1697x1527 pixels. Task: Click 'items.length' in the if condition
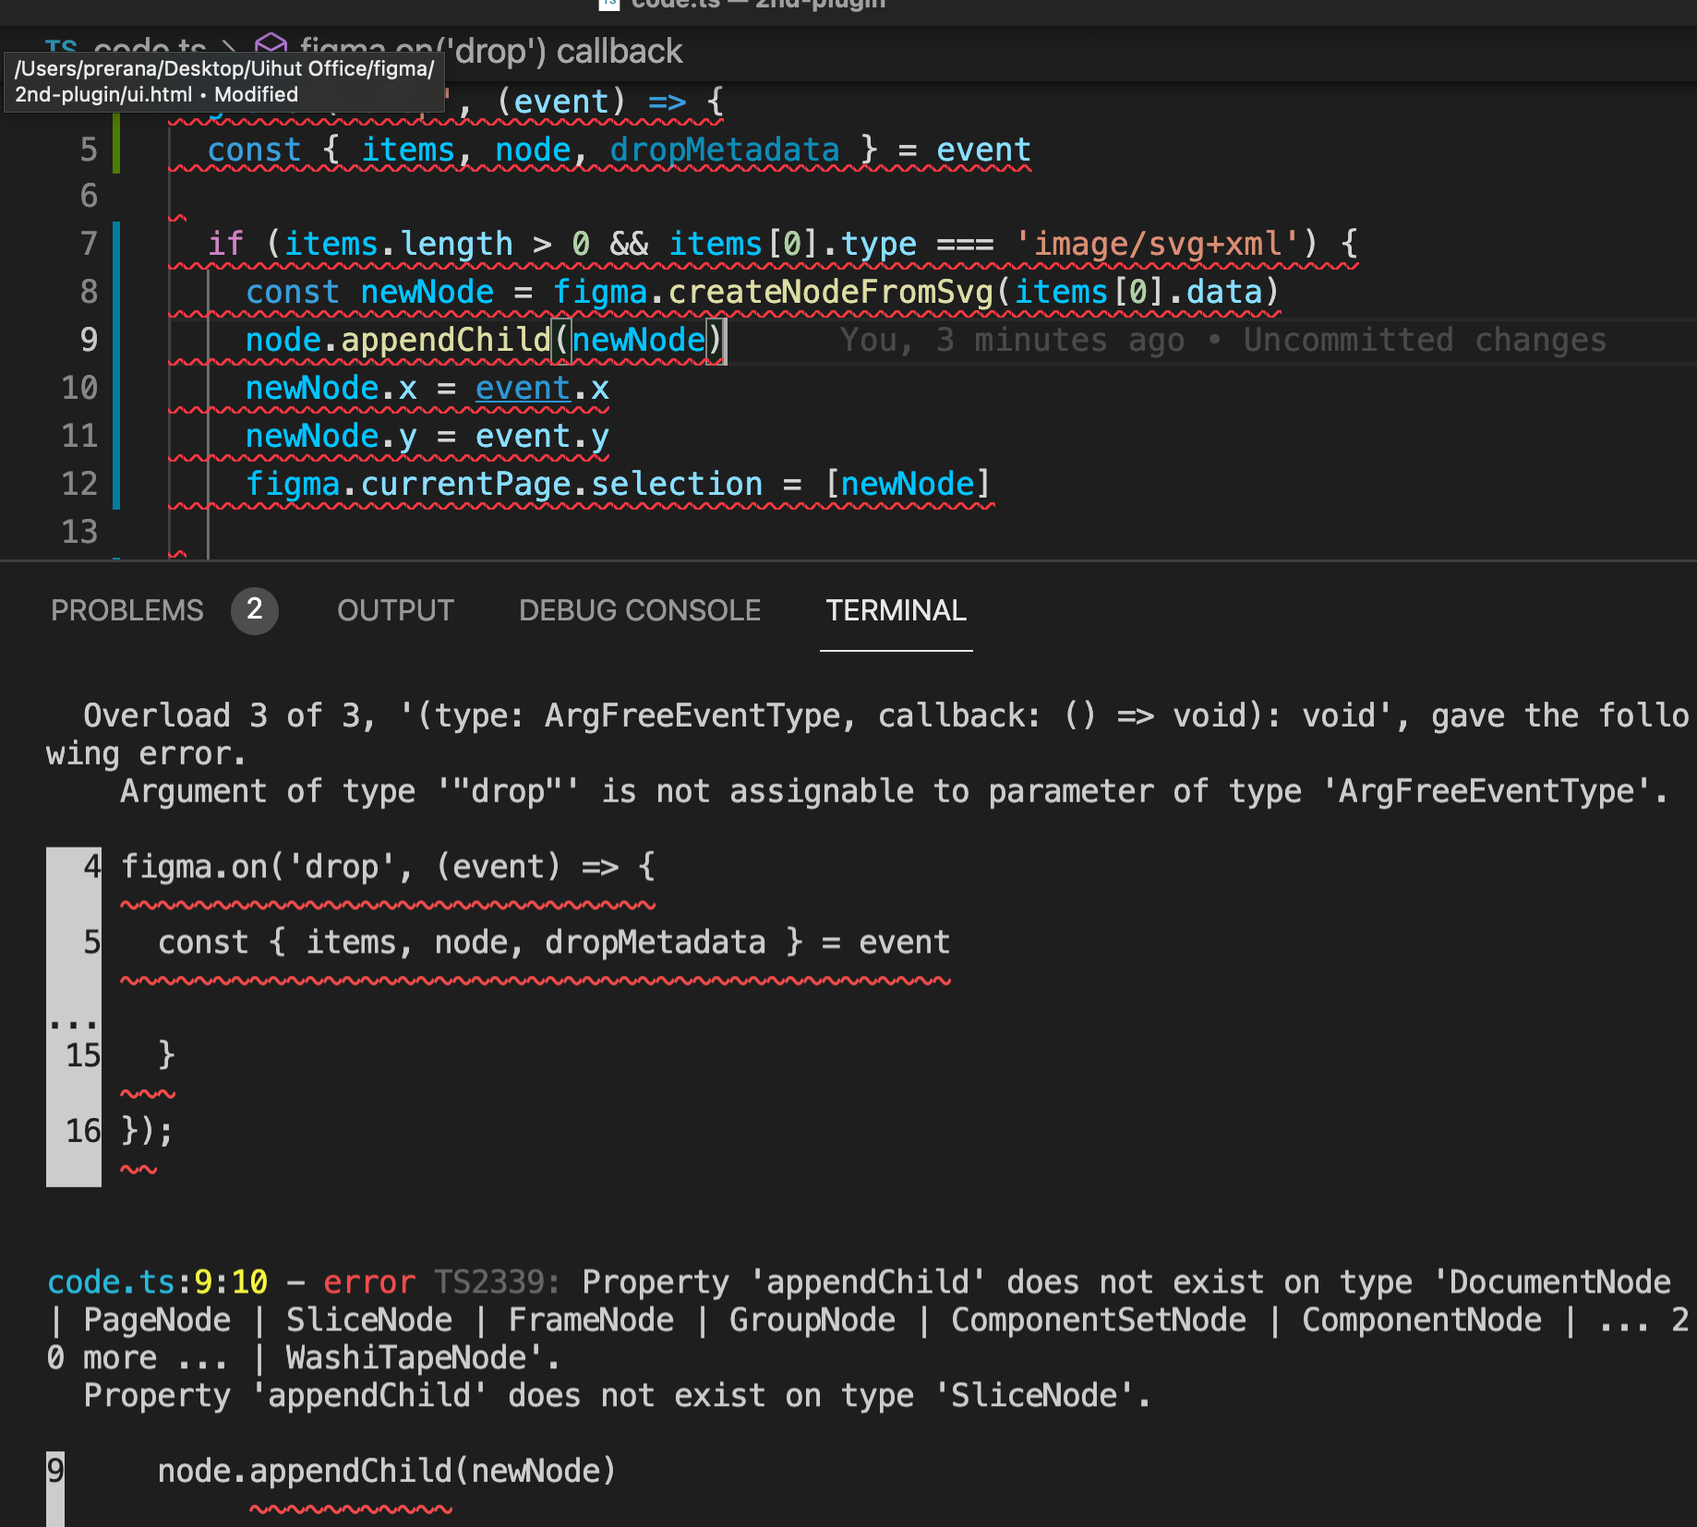(x=398, y=244)
